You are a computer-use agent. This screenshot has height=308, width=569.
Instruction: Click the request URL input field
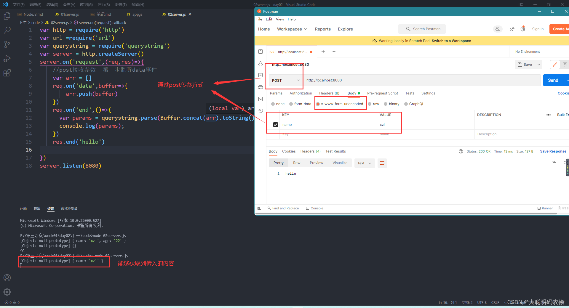pyautogui.click(x=423, y=80)
